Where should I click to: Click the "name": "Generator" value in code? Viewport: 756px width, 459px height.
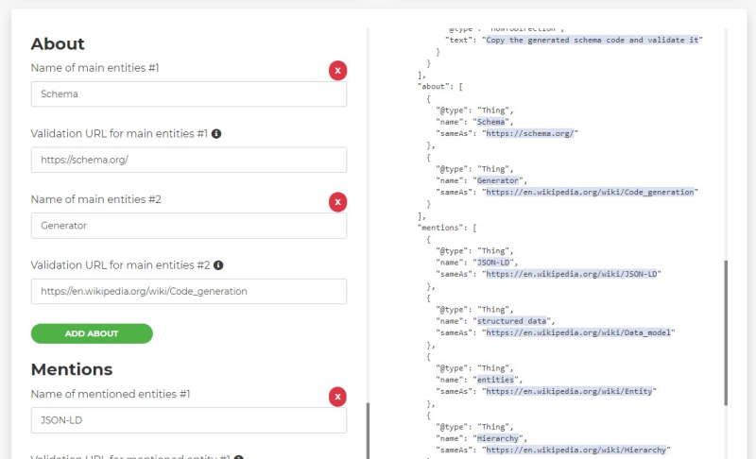pos(498,180)
